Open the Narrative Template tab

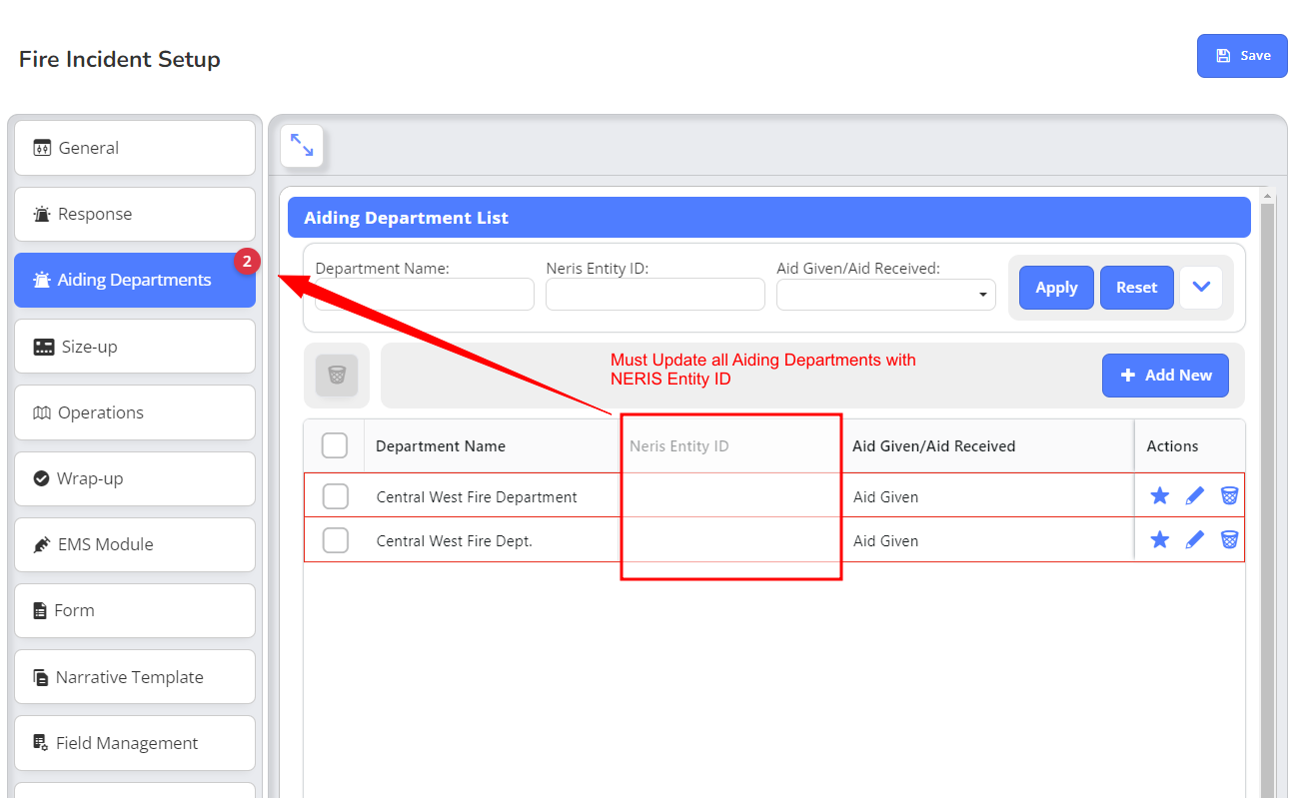coord(135,677)
